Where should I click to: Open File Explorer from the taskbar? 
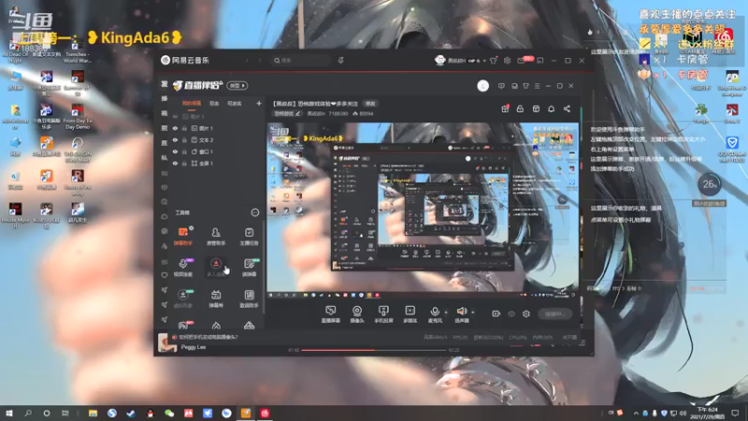(93, 413)
